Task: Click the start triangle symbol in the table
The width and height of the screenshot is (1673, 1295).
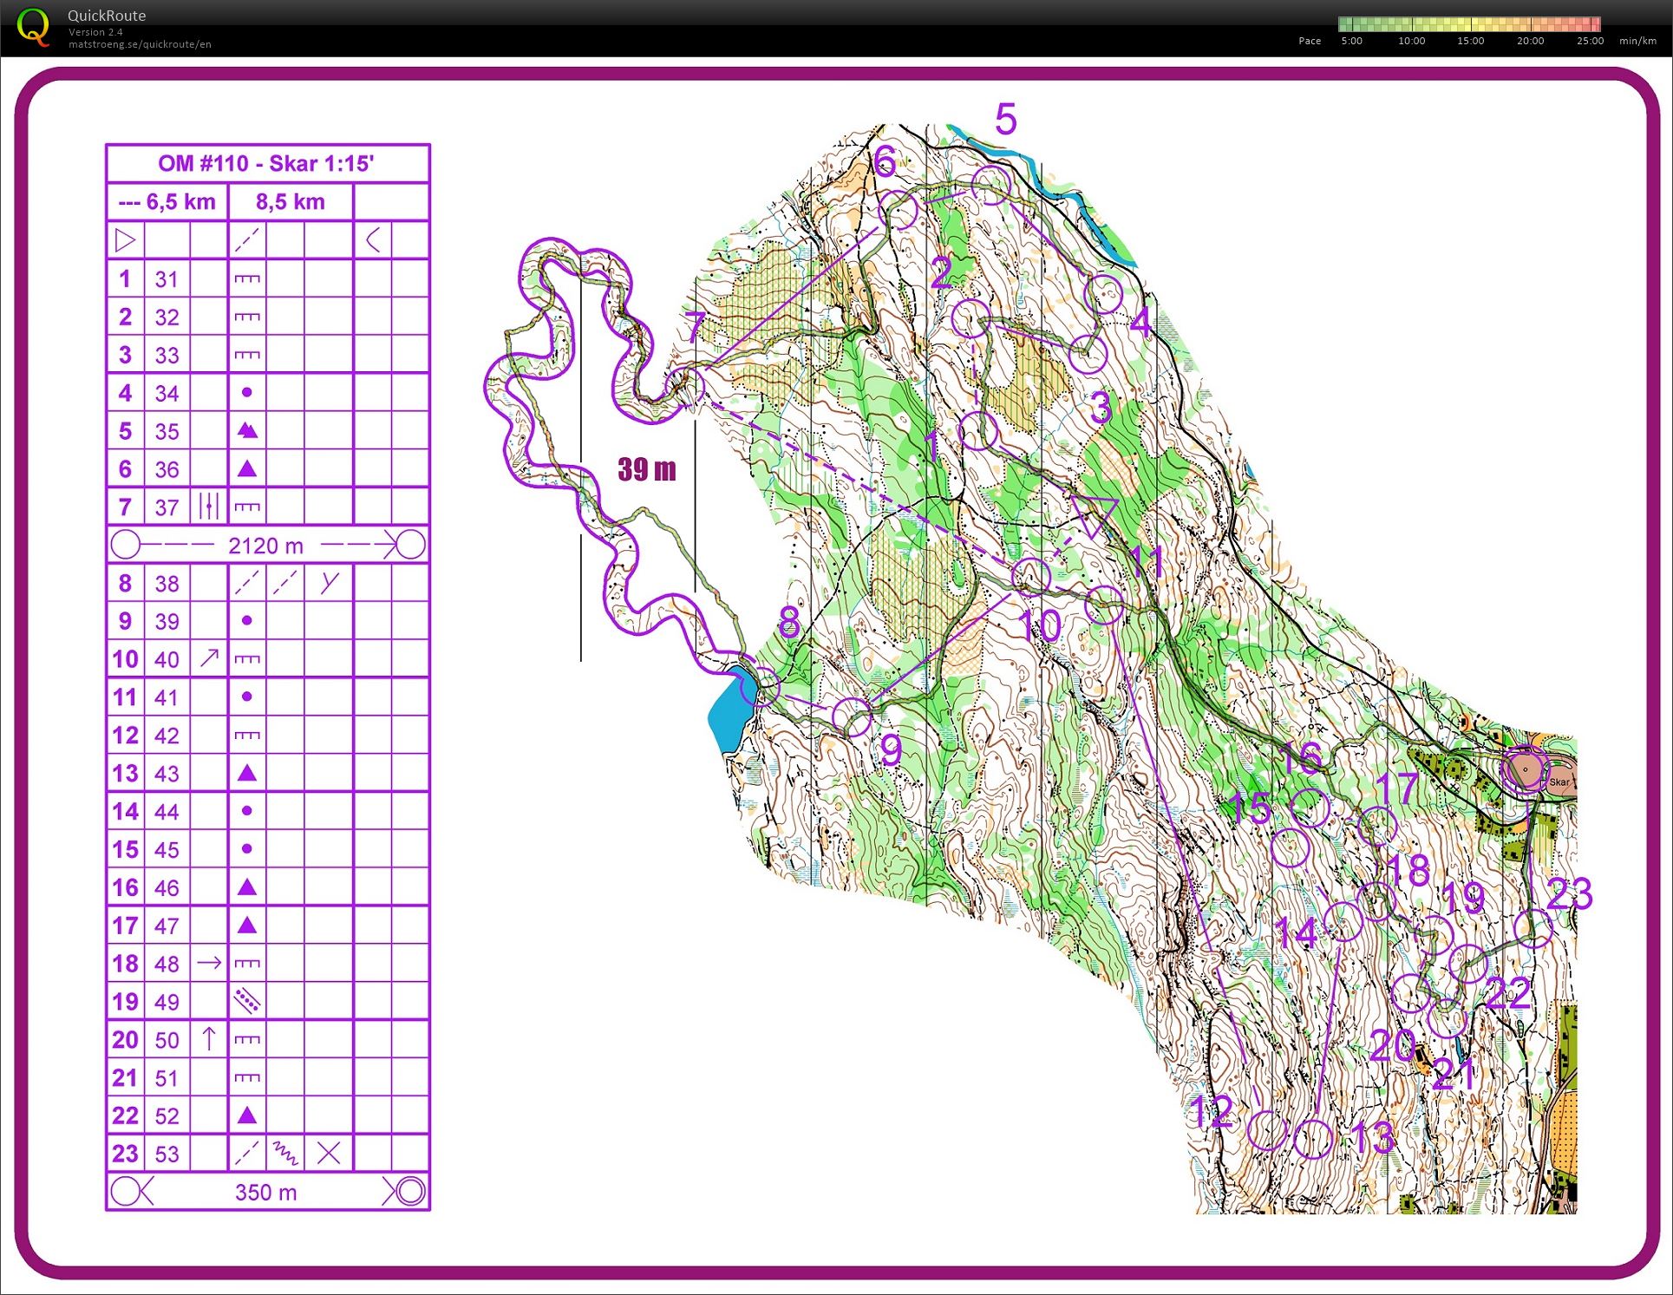Action: coord(125,240)
